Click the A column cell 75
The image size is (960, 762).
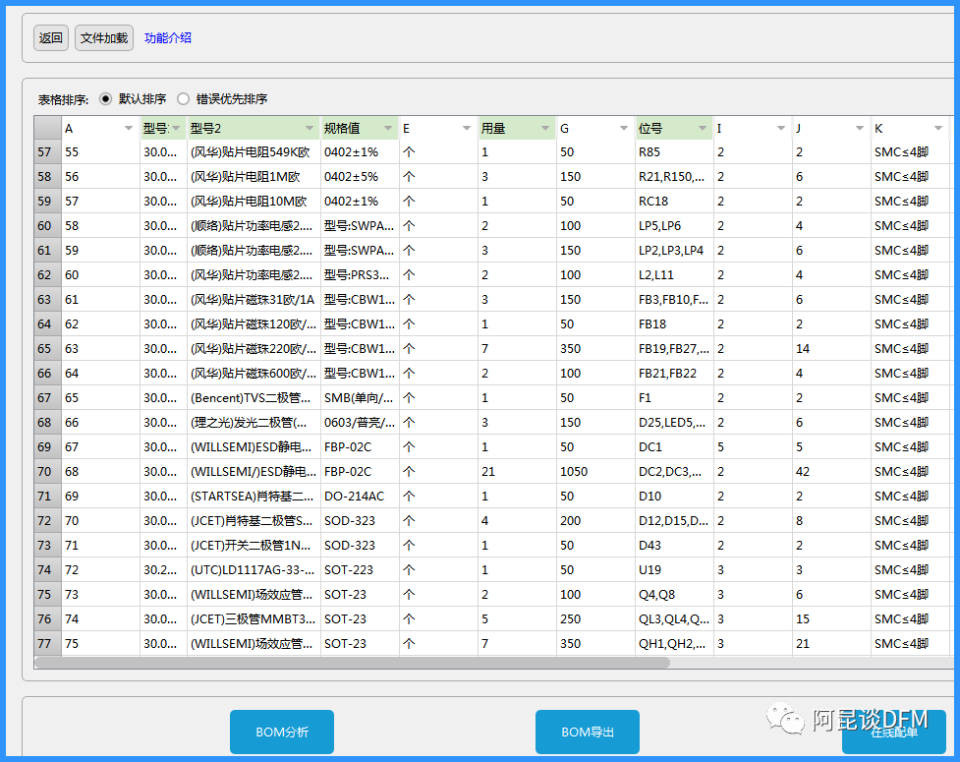(100, 644)
